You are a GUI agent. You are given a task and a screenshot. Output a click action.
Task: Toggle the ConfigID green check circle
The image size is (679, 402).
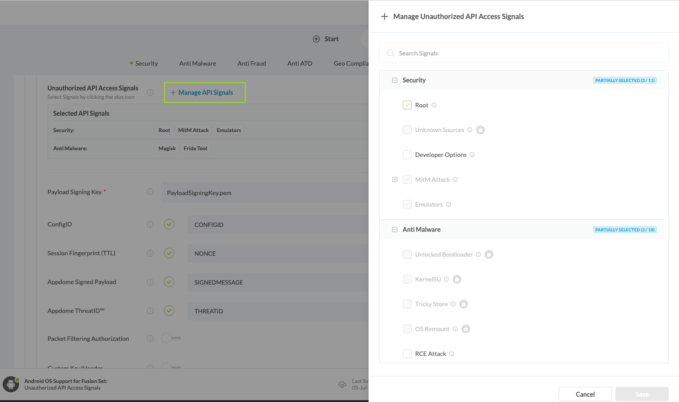coord(169,224)
